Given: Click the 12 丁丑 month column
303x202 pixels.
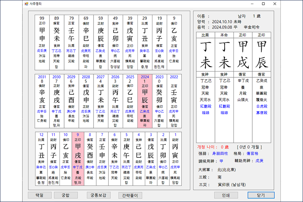Looking at the screenshot, I should 42,158.
